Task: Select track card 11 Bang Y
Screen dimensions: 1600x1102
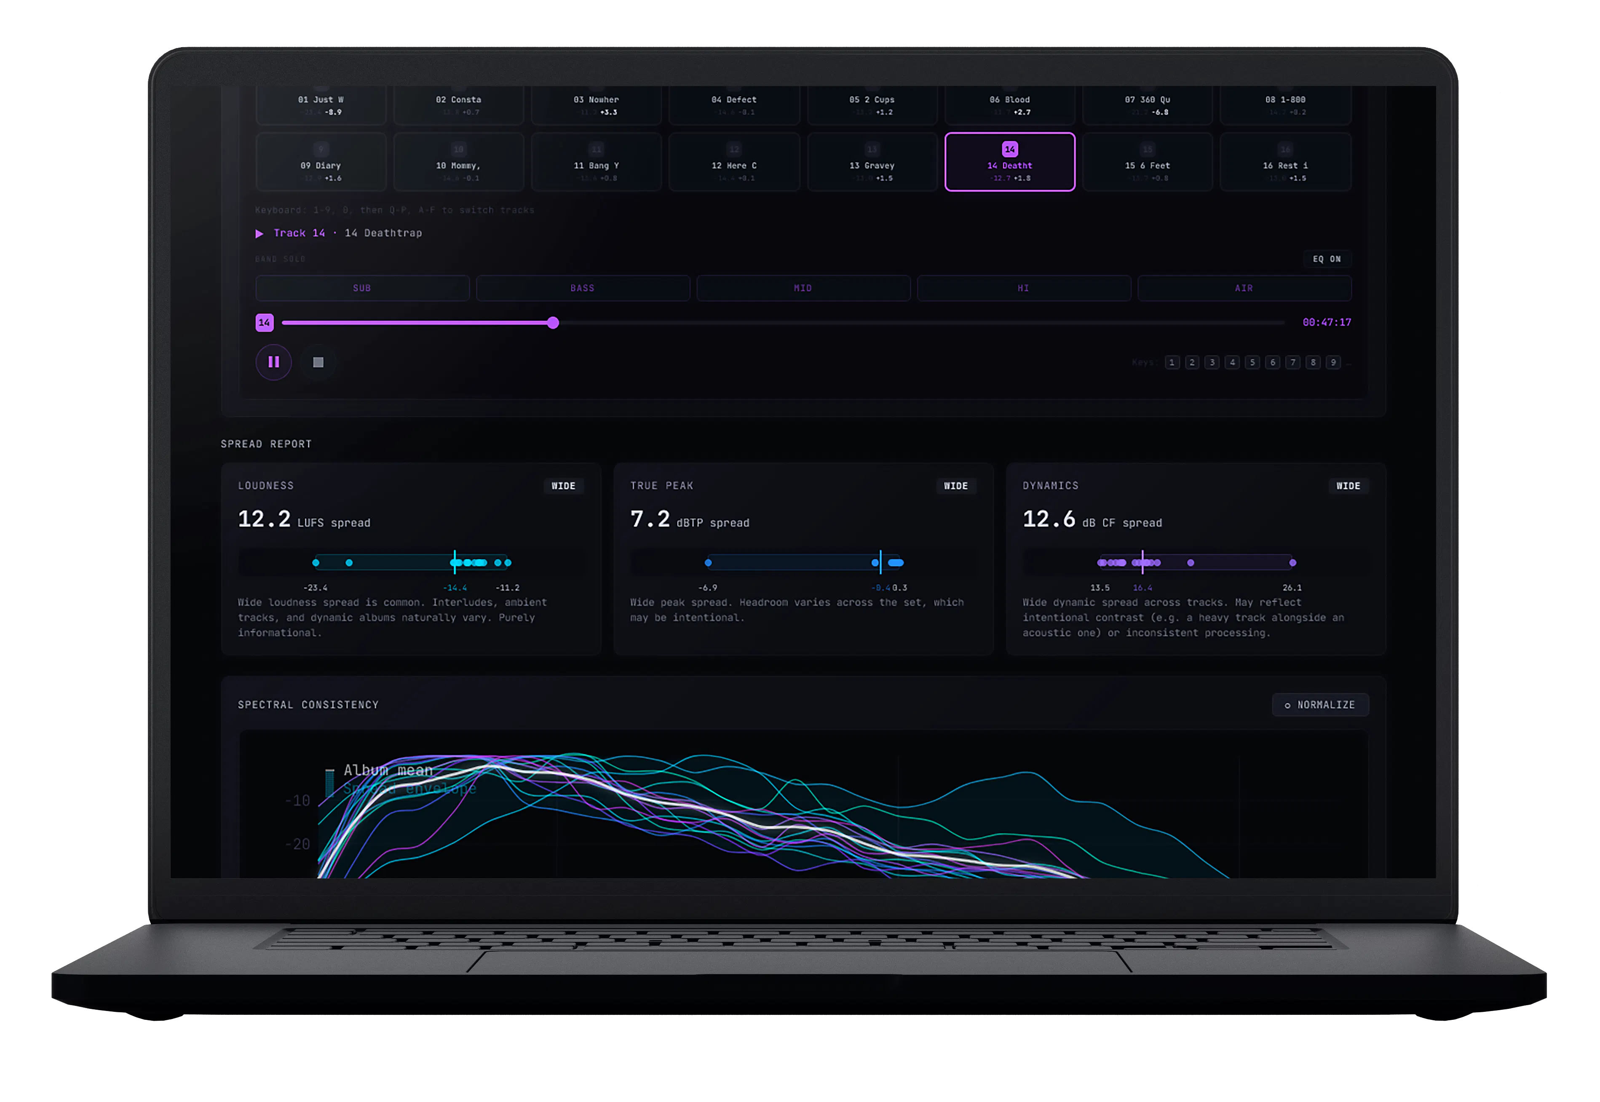Action: click(x=596, y=162)
